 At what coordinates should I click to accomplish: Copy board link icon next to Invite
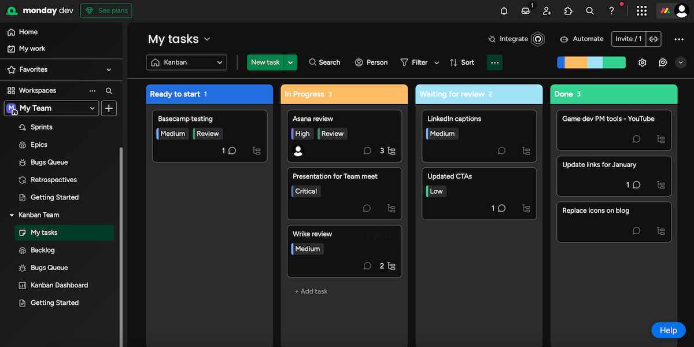654,39
